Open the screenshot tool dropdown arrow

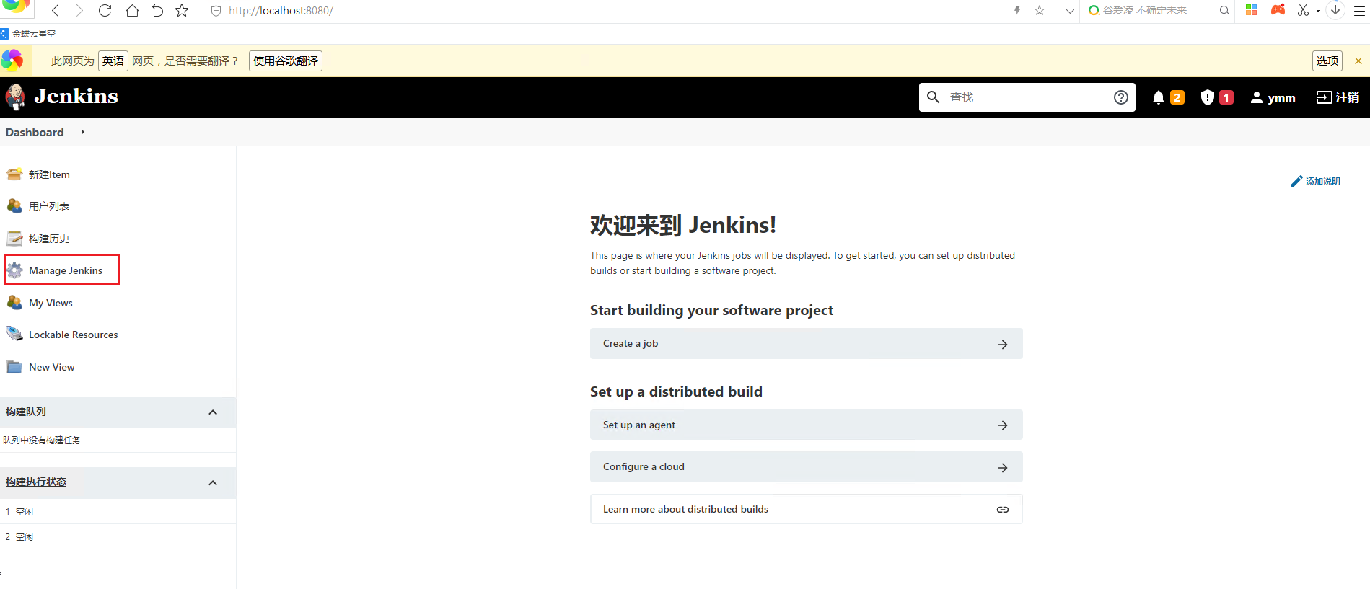1318,11
